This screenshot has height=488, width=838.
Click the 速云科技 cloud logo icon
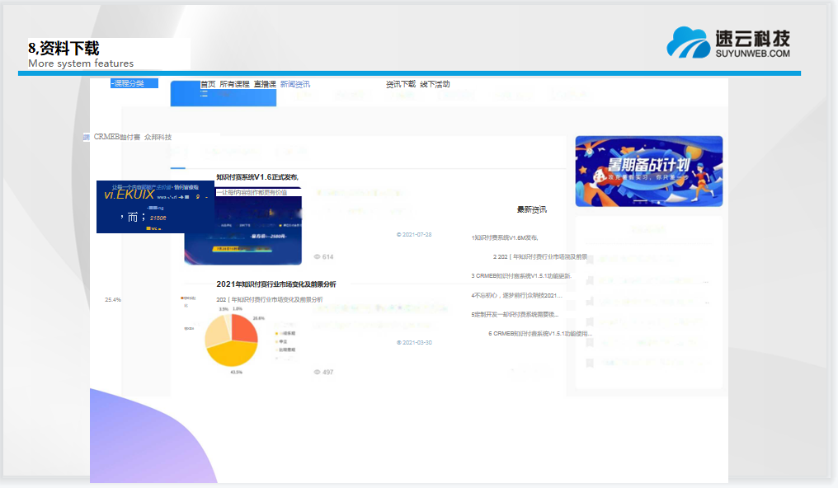click(688, 42)
